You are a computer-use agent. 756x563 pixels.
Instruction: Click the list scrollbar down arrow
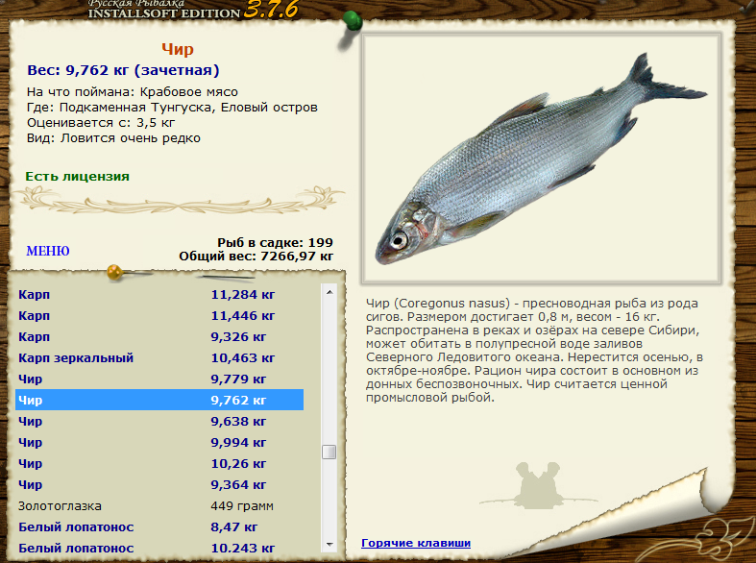coord(329,544)
